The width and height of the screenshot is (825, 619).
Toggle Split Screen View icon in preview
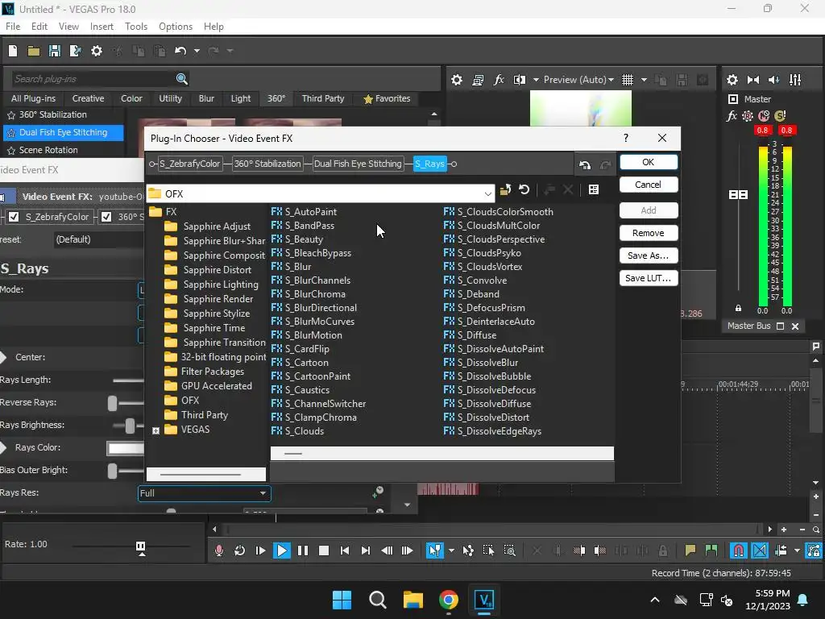coord(520,80)
